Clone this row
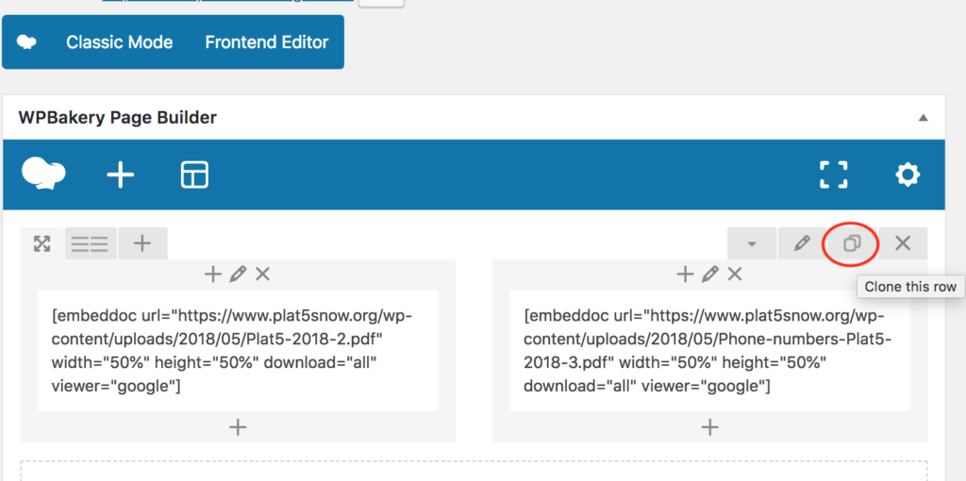This screenshot has height=481, width=966. point(852,244)
